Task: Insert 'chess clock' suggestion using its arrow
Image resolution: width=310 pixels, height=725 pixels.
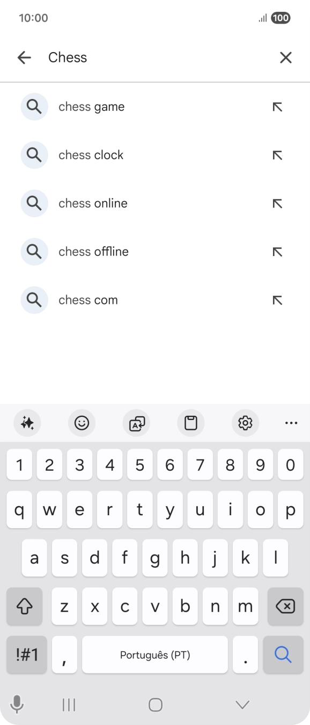Action: 277,155
